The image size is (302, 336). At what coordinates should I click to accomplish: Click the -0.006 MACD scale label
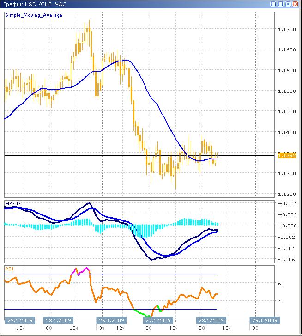pyautogui.click(x=286, y=260)
